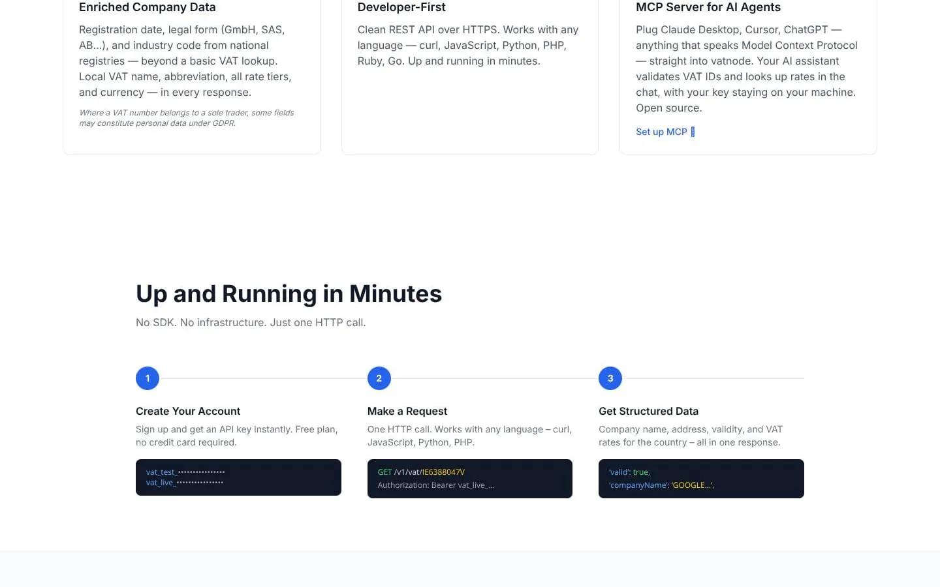Image resolution: width=940 pixels, height=587 pixels.
Task: Click the Enriched Company Data card title
Action: (x=148, y=7)
